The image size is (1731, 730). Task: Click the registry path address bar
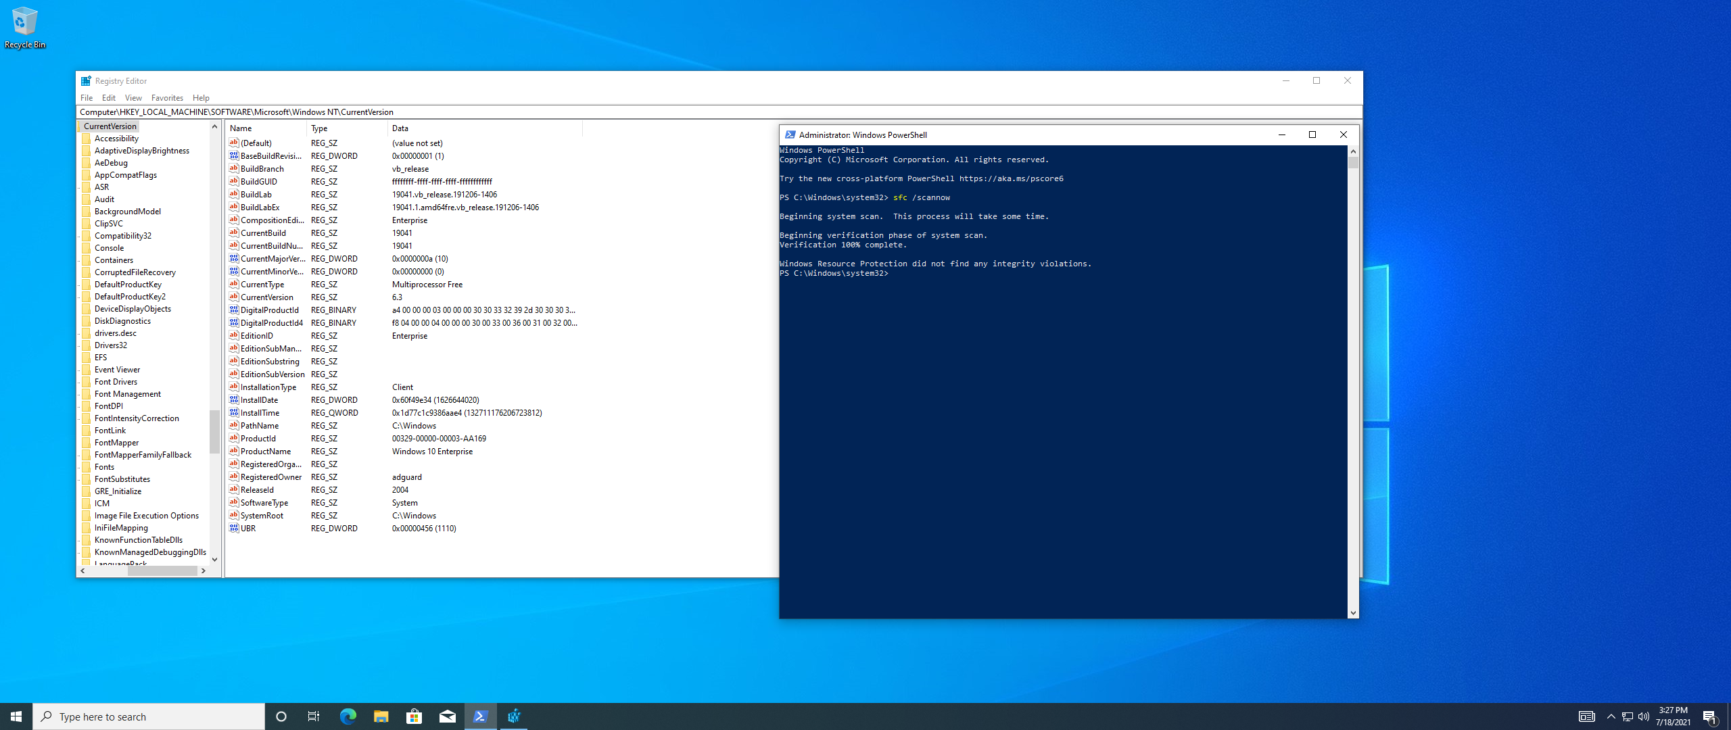(719, 112)
